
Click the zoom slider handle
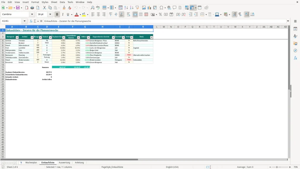point(277,167)
